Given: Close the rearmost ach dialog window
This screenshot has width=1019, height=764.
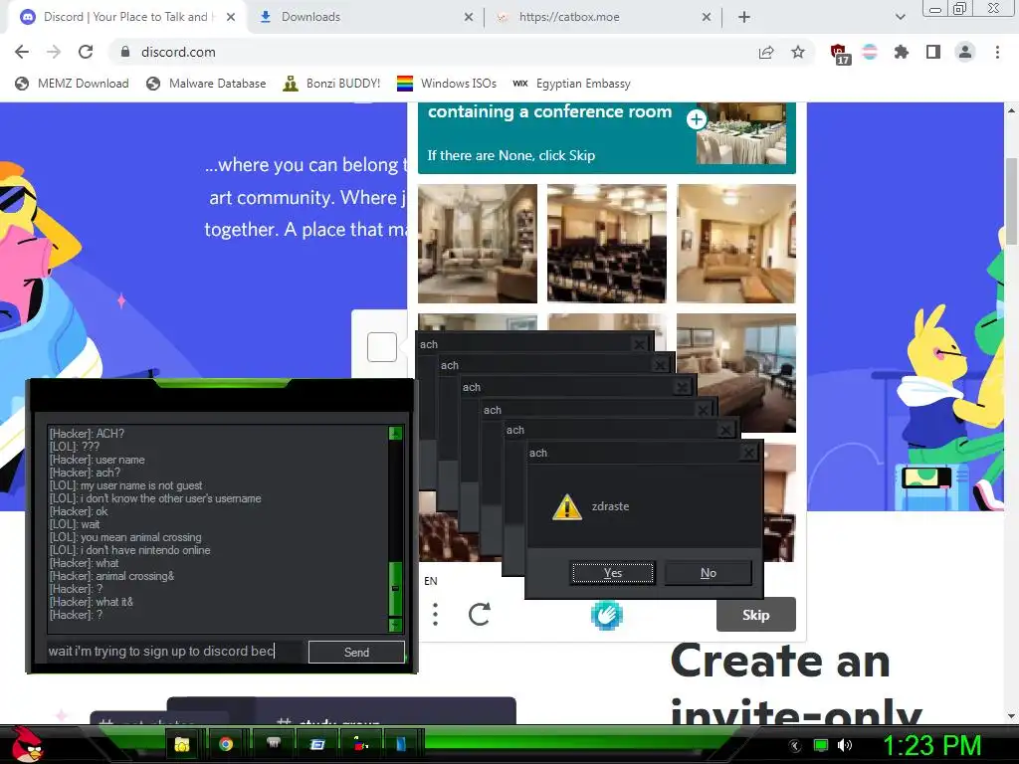Looking at the screenshot, I should (x=640, y=344).
